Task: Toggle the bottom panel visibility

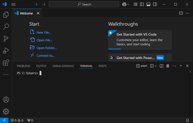Action: pos(148,4)
